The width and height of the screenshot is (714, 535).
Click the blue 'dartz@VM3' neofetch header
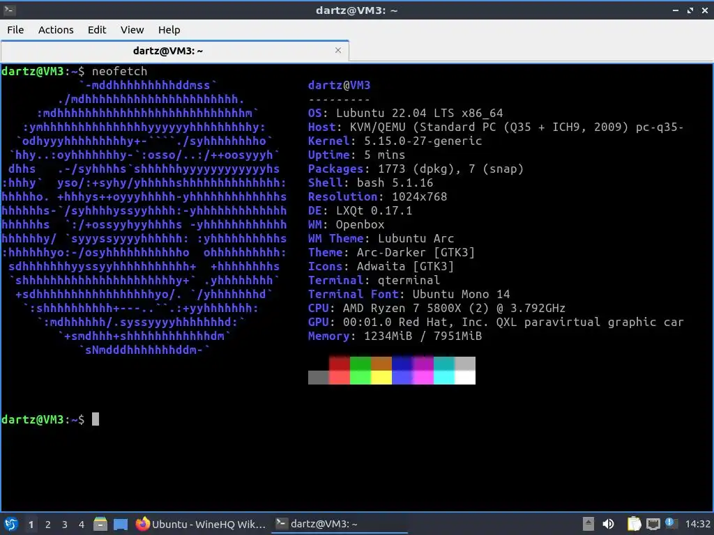coord(340,85)
